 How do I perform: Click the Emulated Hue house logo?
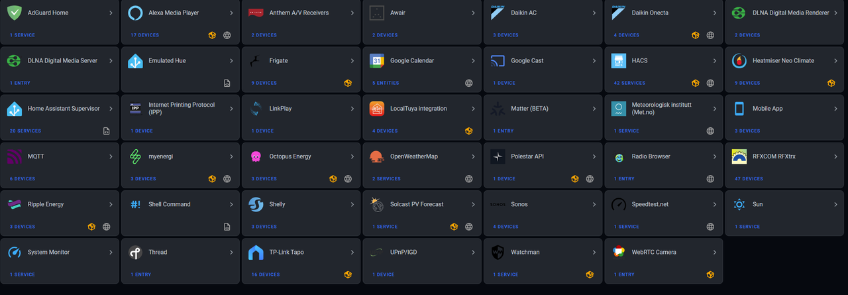click(x=135, y=60)
